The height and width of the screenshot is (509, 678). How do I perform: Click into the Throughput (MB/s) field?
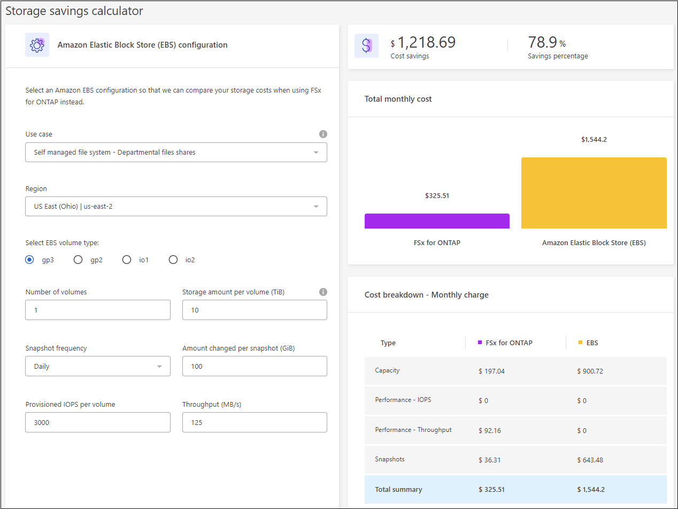255,423
